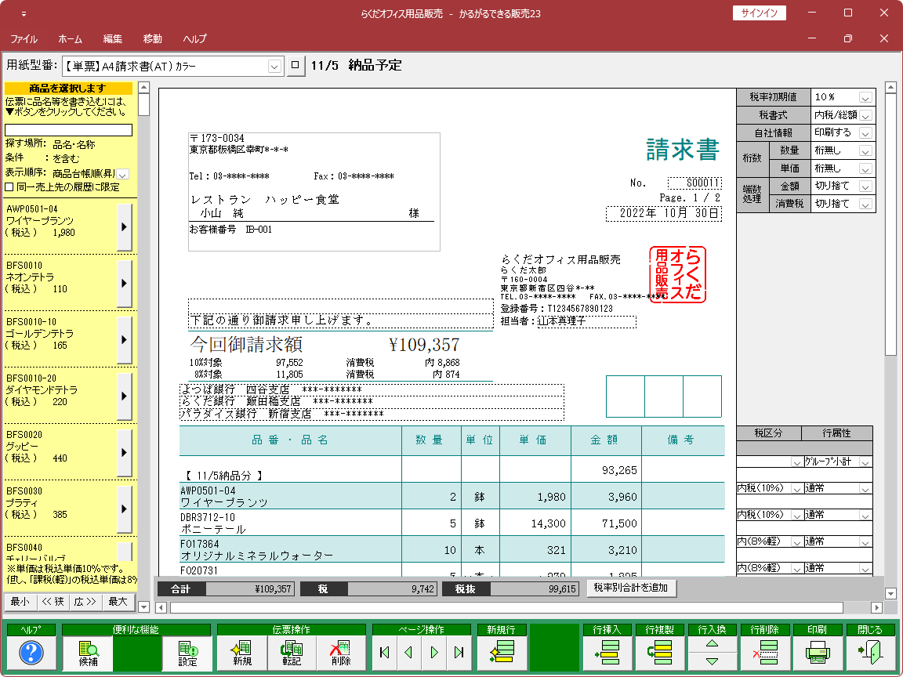
Task: Click the 行挿入 insert row icon
Action: click(607, 653)
